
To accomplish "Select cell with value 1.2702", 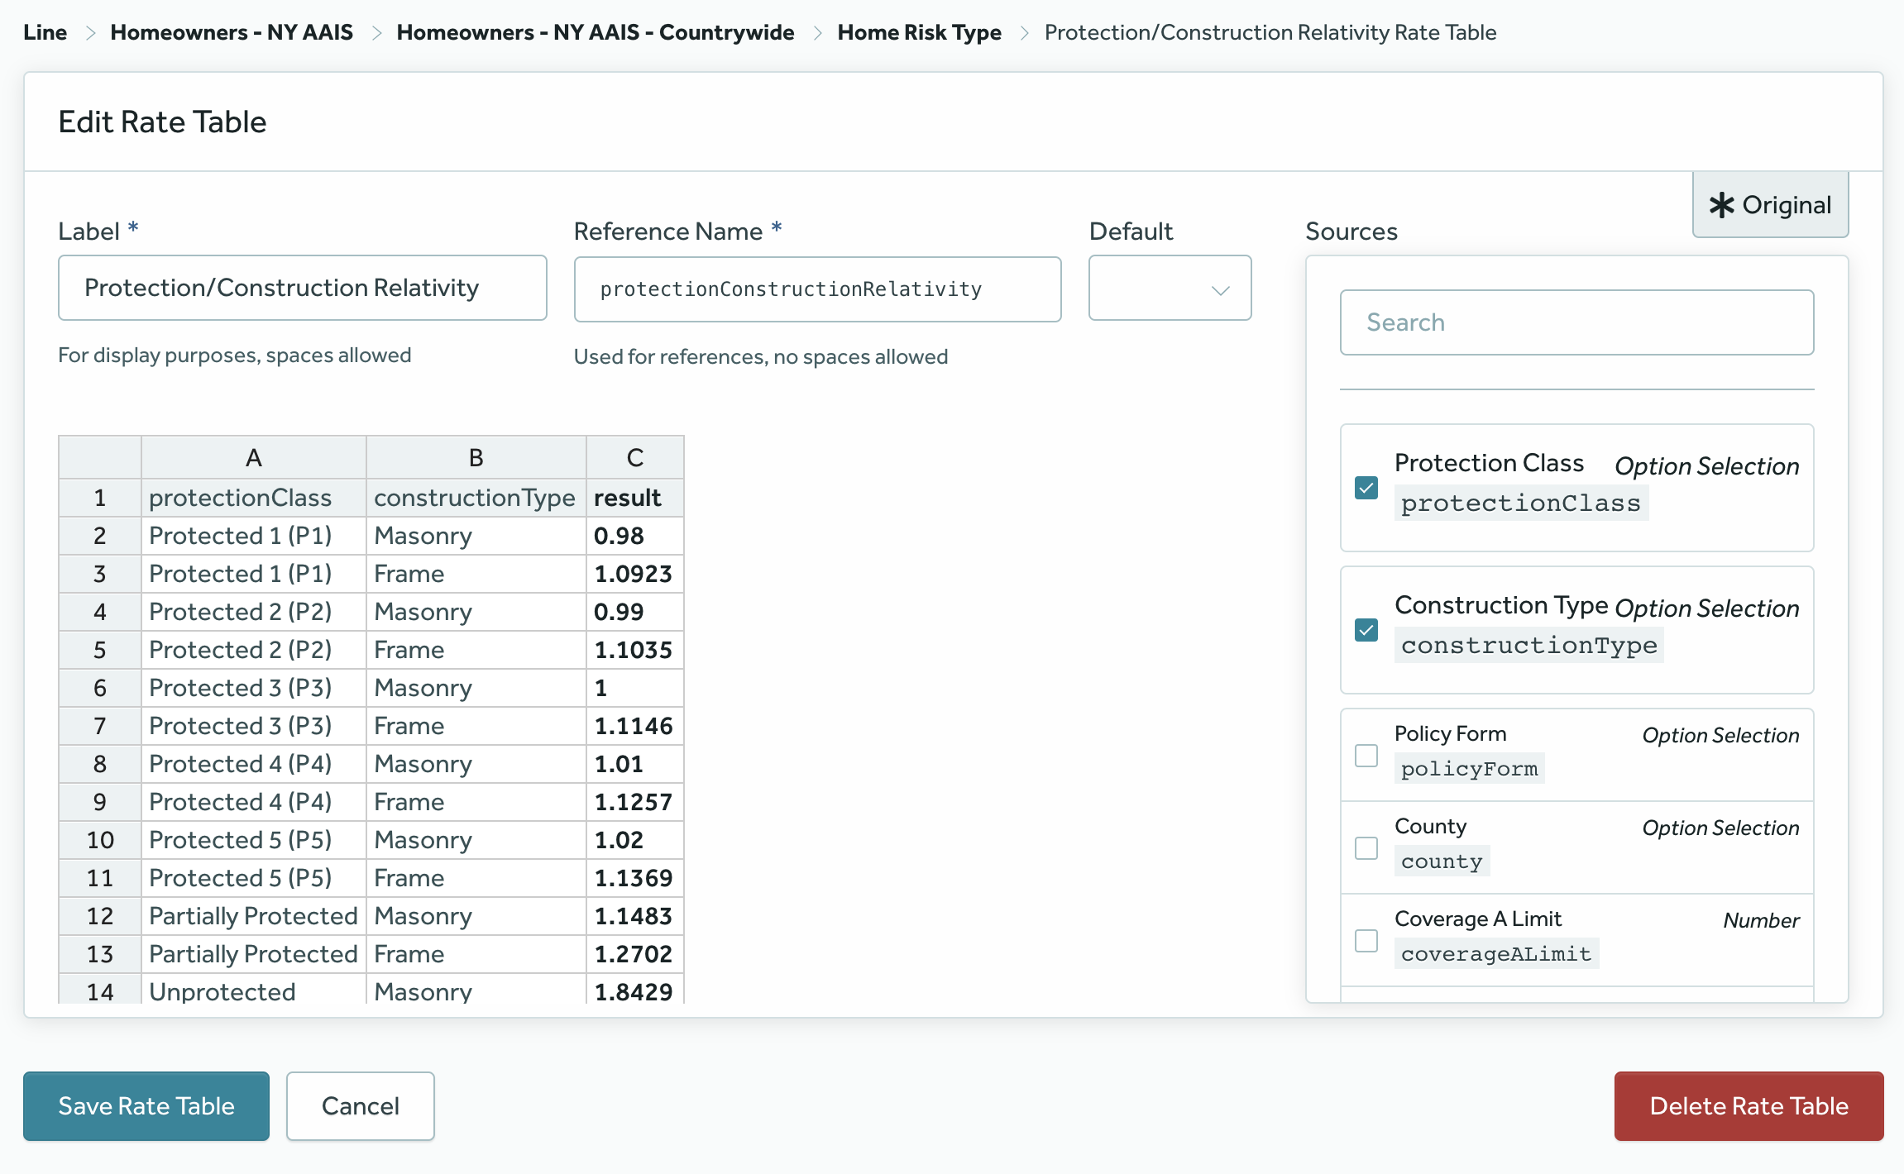I will click(x=635, y=954).
